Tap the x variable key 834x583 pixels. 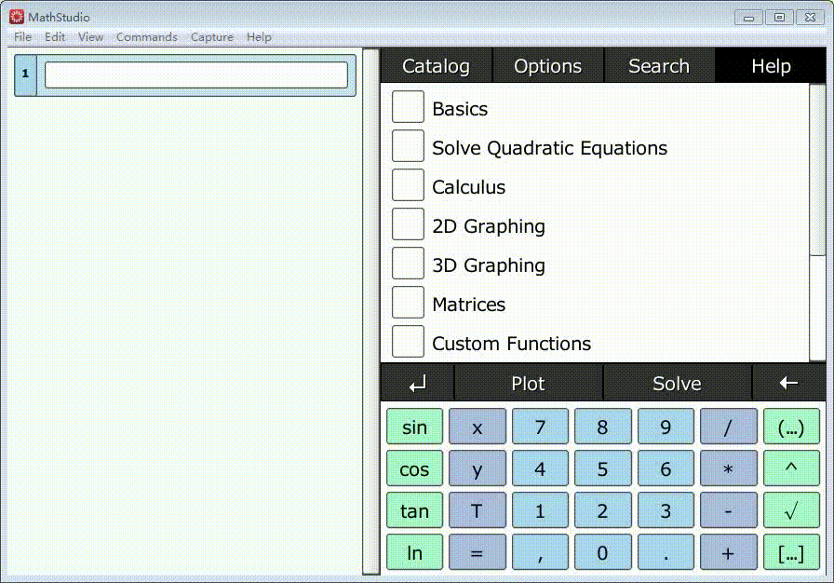[x=478, y=427]
